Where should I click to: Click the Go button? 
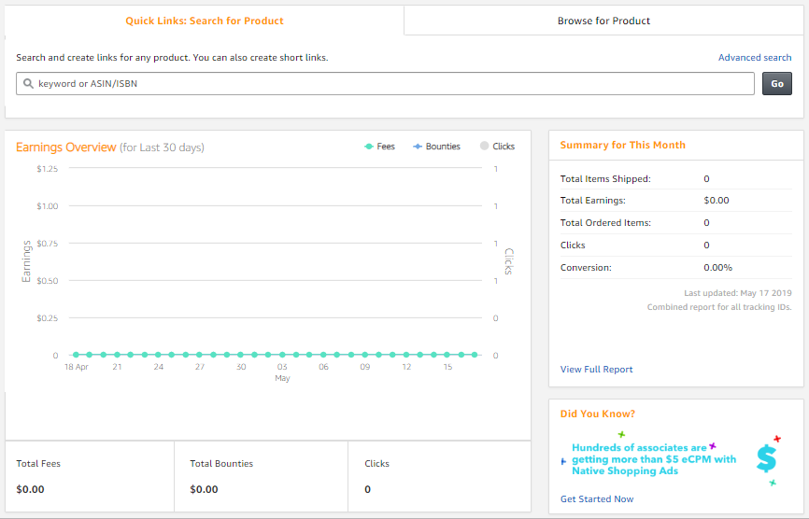coord(777,83)
